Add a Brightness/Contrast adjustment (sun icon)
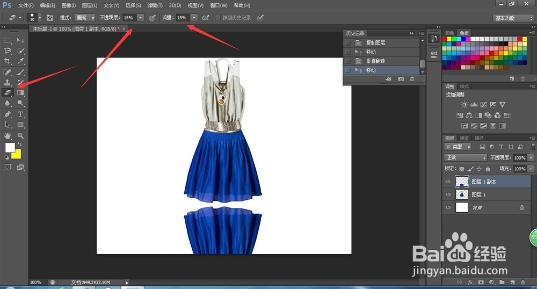Viewport: 537px width, 289px height. 463,105
